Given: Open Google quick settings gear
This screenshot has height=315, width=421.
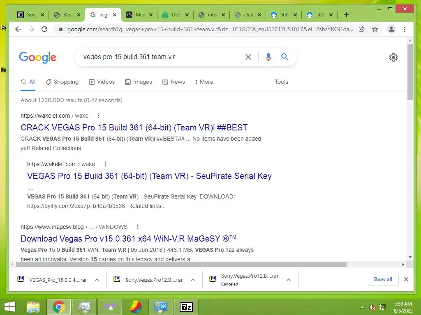Looking at the screenshot, I should (393, 57).
